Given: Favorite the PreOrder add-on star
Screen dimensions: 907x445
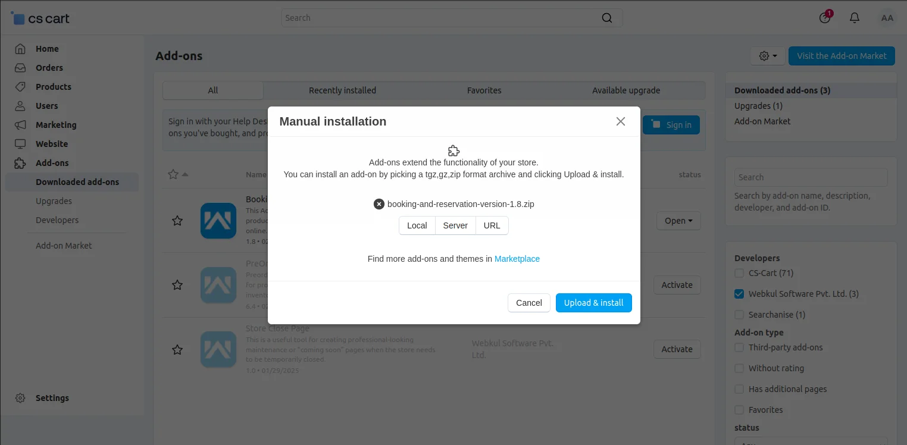Looking at the screenshot, I should tap(177, 285).
